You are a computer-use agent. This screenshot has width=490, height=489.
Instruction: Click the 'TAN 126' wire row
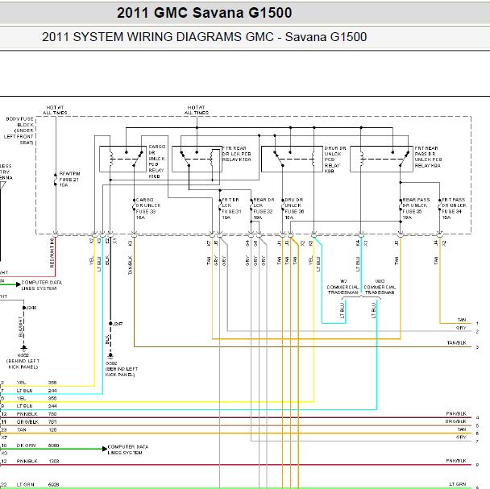point(29,429)
